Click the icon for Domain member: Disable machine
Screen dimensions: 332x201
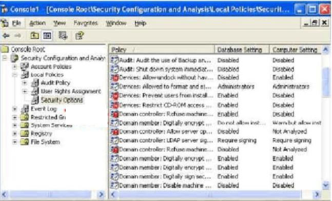click(x=114, y=185)
